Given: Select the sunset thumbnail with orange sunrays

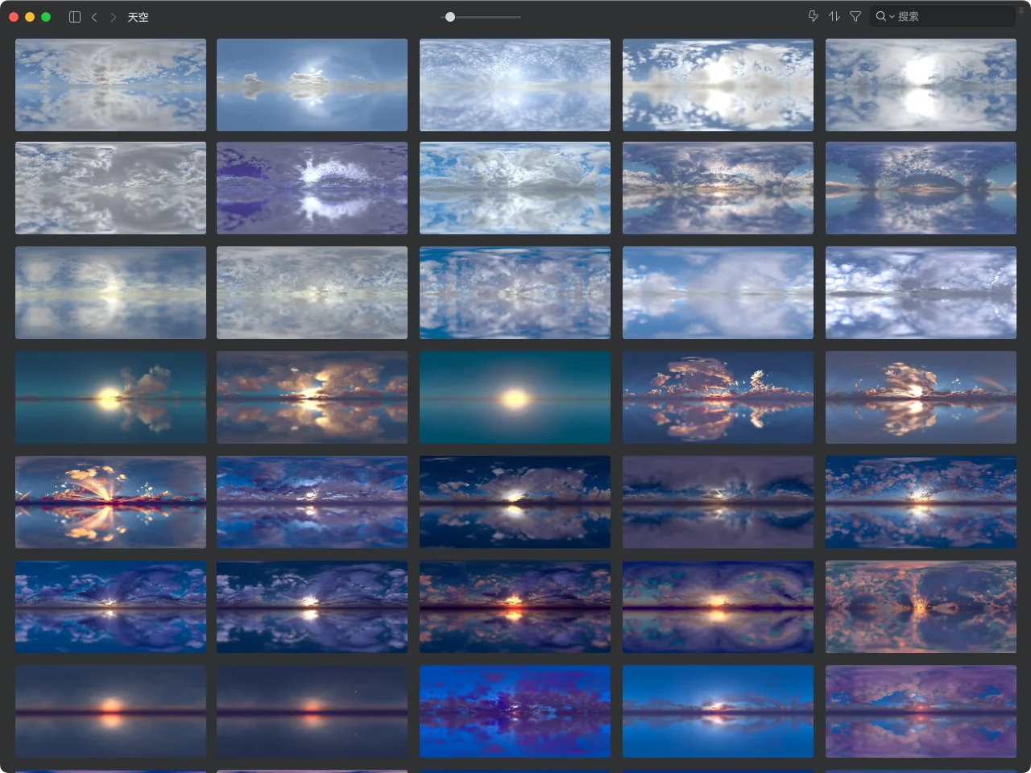Looking at the screenshot, I should coord(110,502).
